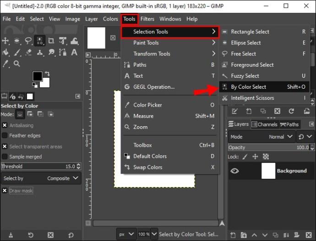The image size is (316, 241).
Task: Set mode to Add to the current selection
Action: tap(30, 114)
